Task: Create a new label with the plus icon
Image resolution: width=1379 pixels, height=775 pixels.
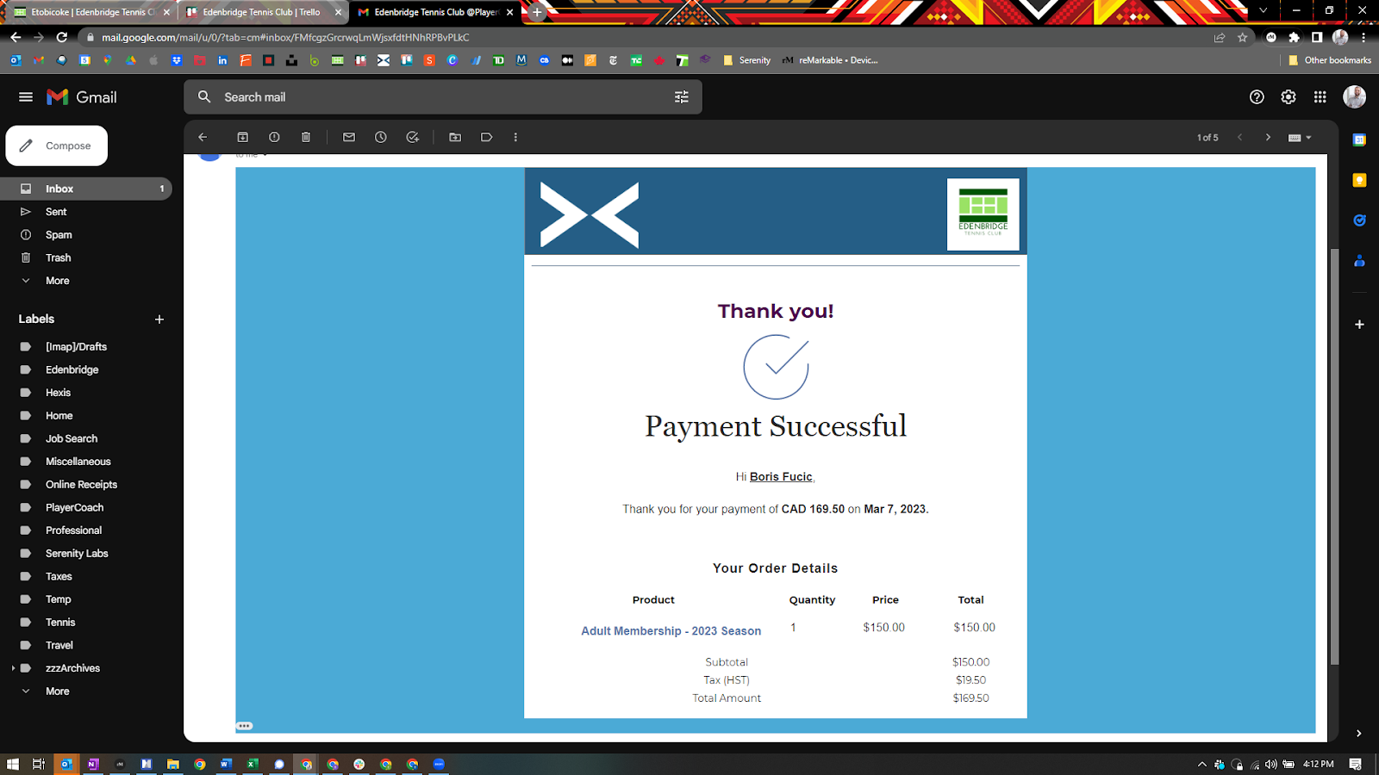Action: tap(159, 319)
